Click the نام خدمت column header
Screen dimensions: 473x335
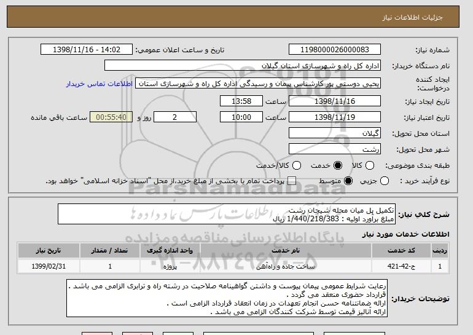tap(286, 251)
